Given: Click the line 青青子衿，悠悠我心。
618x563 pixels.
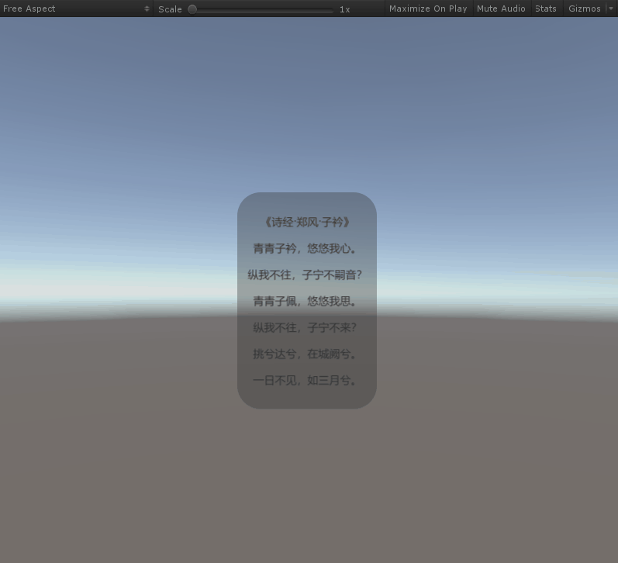Looking at the screenshot, I should (x=304, y=248).
